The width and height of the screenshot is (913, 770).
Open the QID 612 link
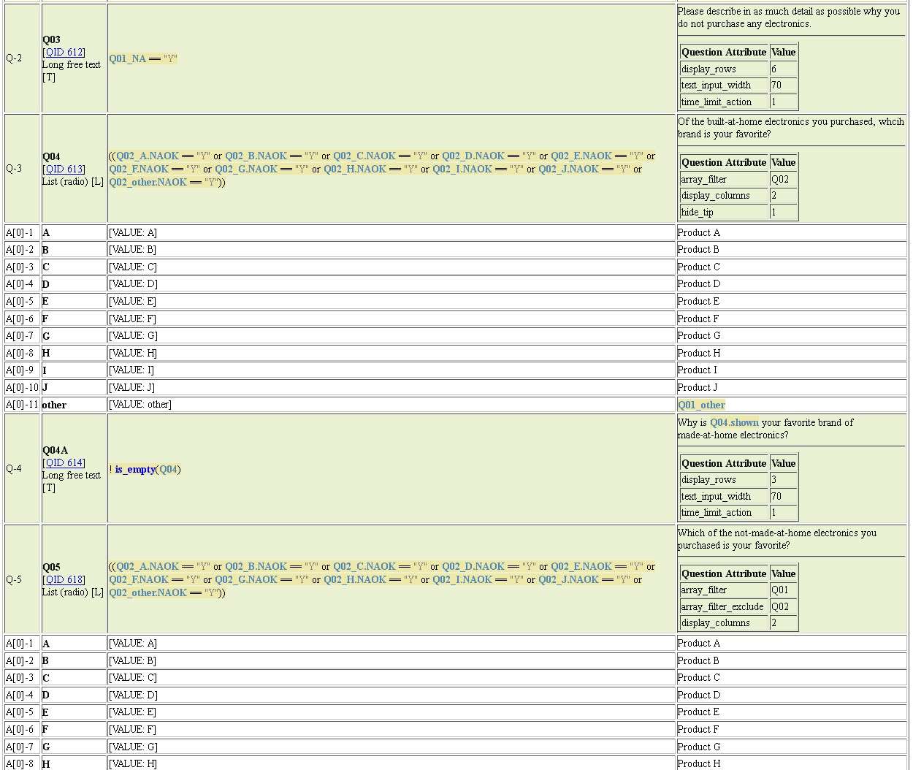64,53
